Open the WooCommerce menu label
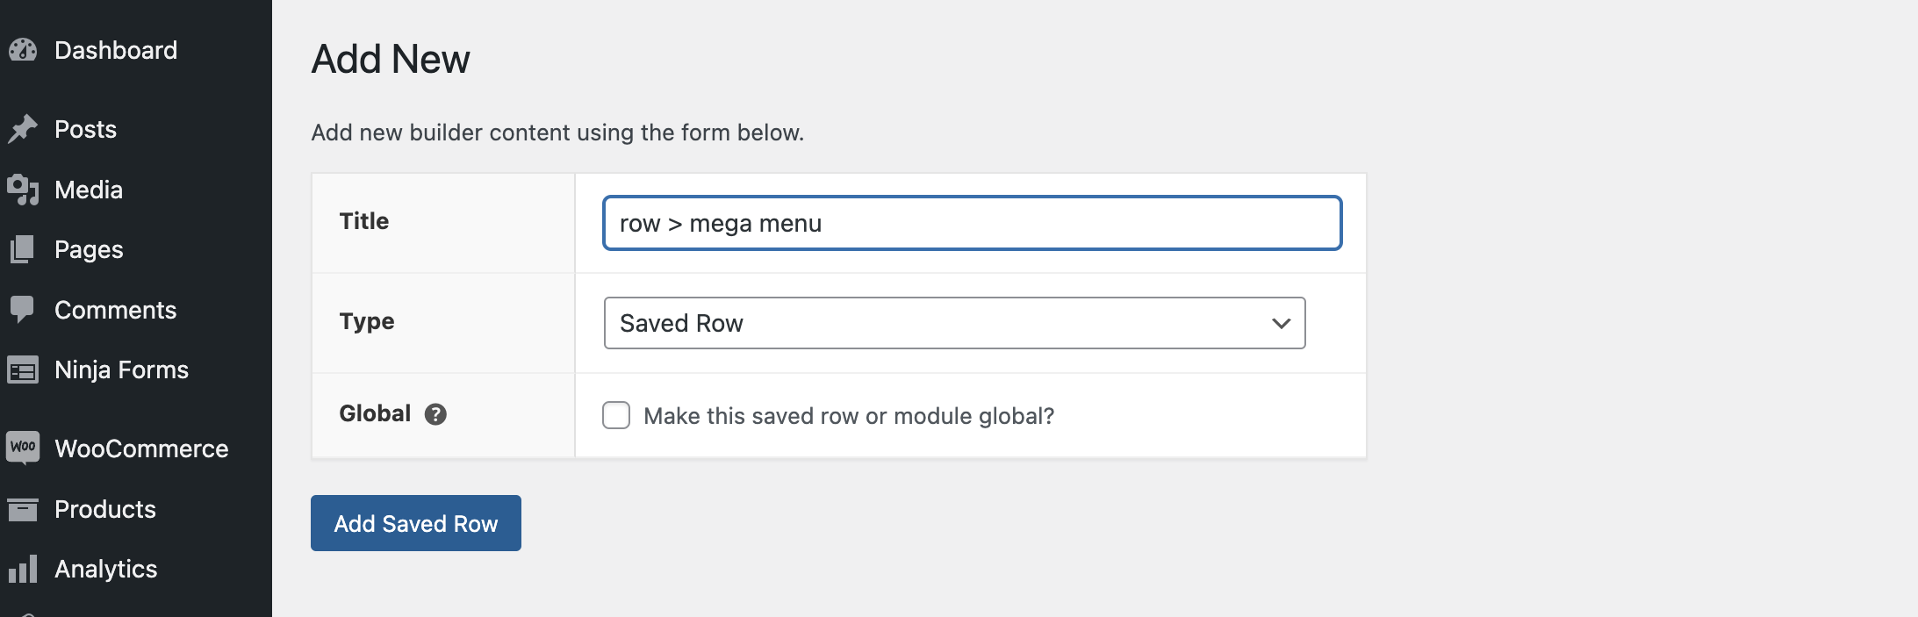Image resolution: width=1918 pixels, height=617 pixels. (141, 448)
